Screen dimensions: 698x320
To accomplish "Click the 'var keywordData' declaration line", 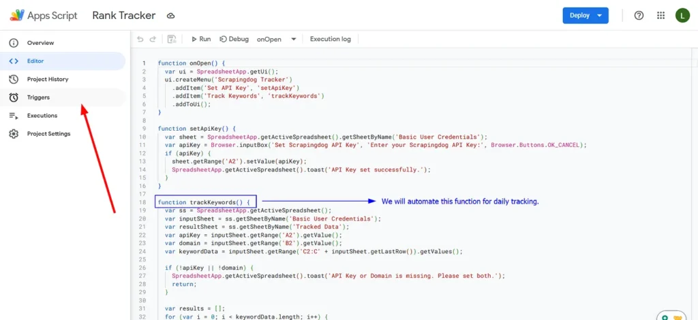I will (x=314, y=251).
